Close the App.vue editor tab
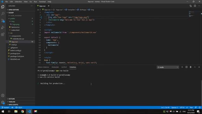Image resolution: width=202 pixels, height=114 pixels. point(49,6)
